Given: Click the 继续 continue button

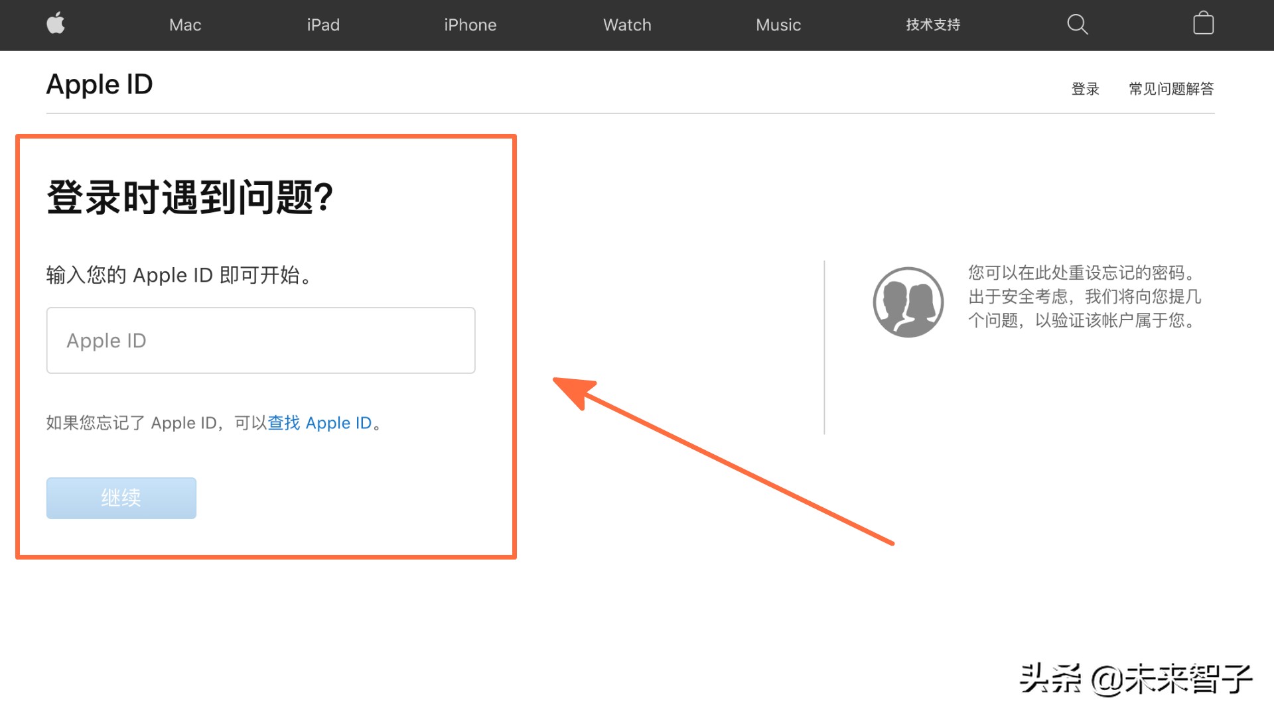Looking at the screenshot, I should (121, 497).
